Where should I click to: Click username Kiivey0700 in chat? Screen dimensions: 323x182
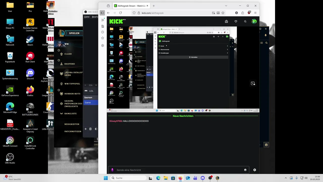click(x=116, y=121)
